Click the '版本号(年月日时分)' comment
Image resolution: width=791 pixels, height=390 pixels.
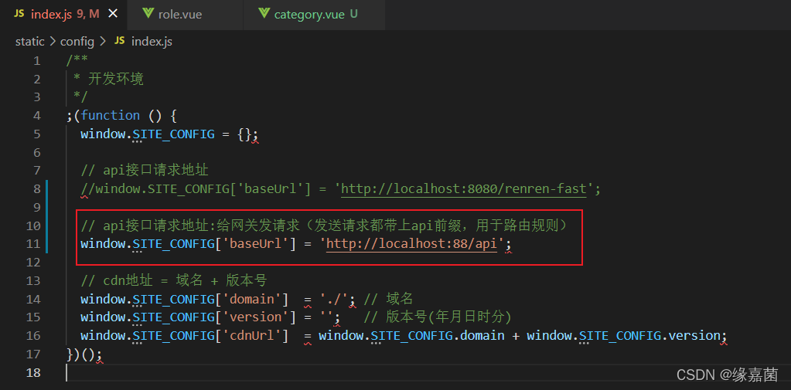pyautogui.click(x=449, y=317)
